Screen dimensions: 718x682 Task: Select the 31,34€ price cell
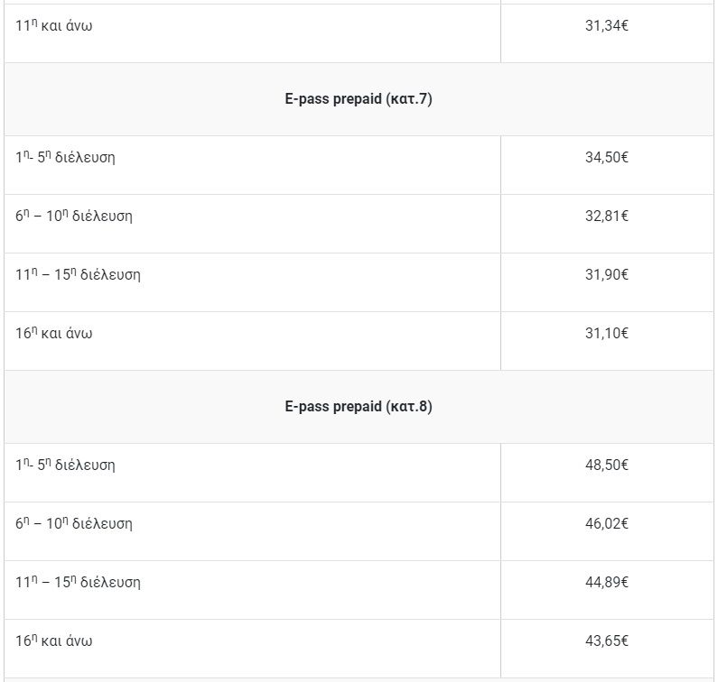[x=607, y=25]
